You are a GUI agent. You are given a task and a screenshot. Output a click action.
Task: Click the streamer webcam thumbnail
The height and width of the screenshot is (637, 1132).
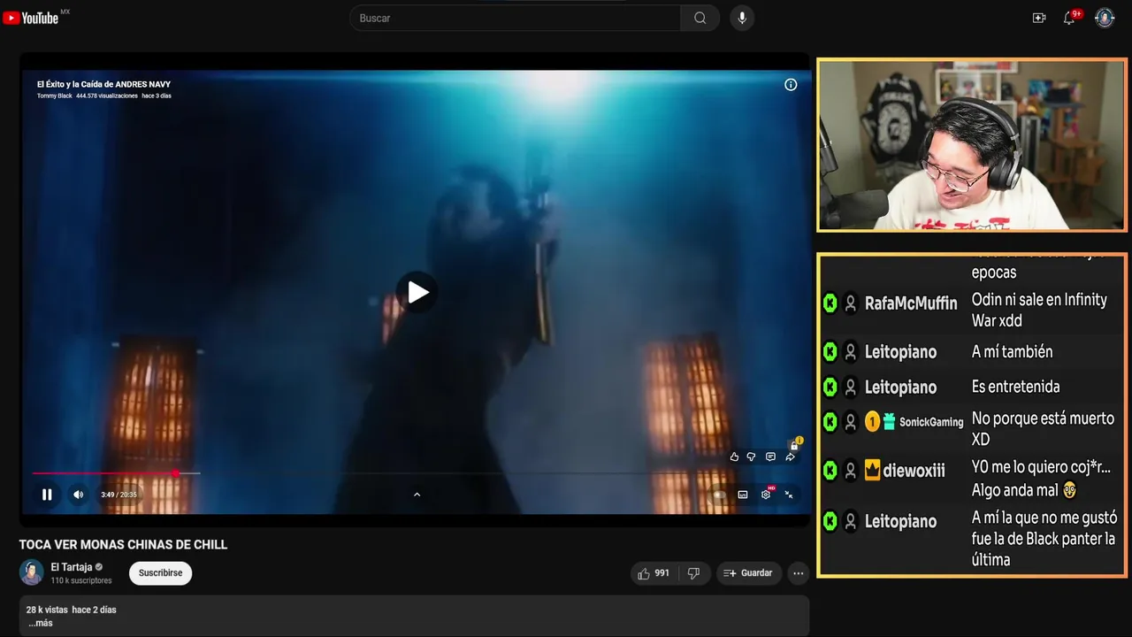[x=971, y=145]
